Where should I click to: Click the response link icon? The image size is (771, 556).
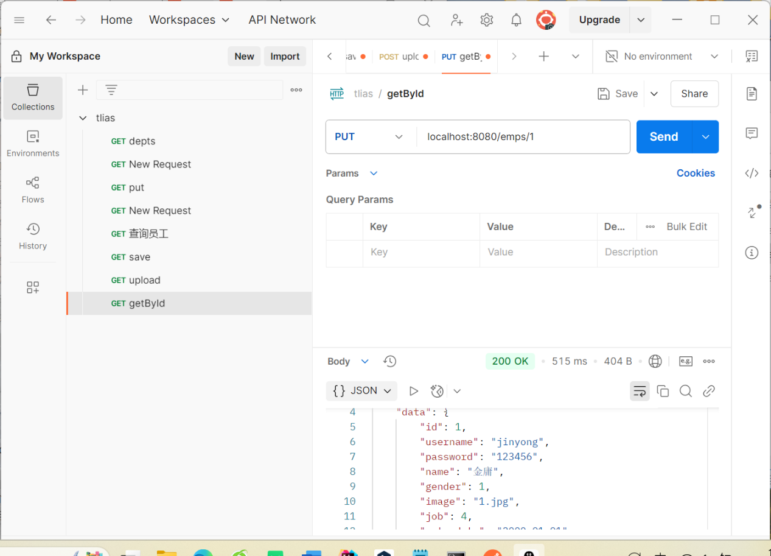[x=709, y=391]
